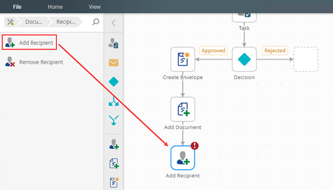Collapse the toolbox with the chevron arrow

click(x=113, y=23)
